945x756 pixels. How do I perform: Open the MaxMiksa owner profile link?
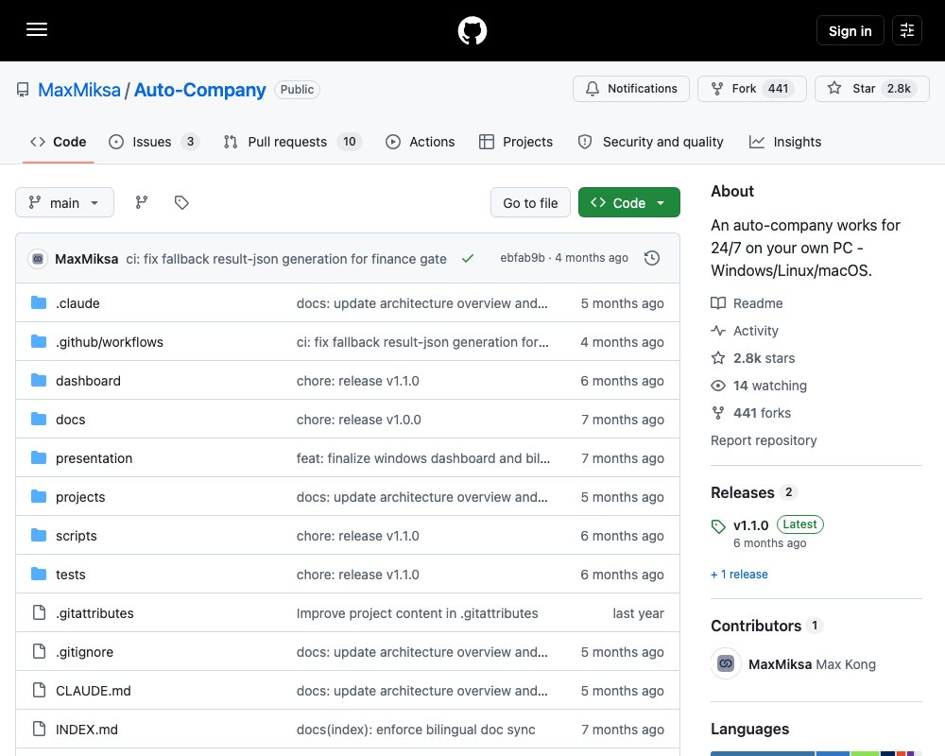[79, 90]
